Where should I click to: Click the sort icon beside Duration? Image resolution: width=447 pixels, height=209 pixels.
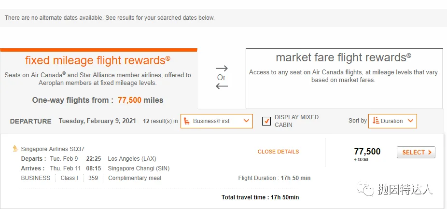click(x=376, y=121)
